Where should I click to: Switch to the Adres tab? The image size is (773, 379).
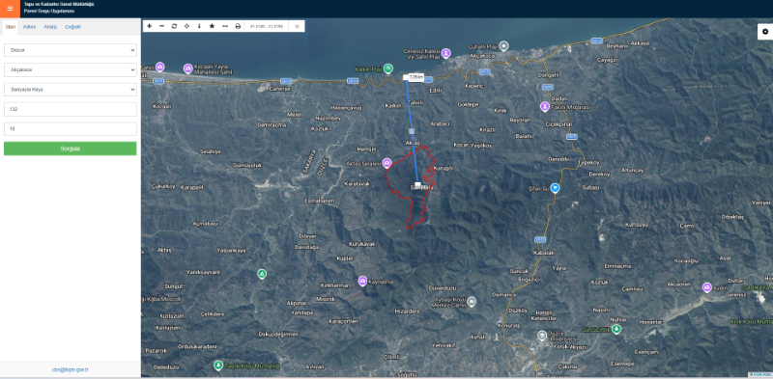pos(29,27)
